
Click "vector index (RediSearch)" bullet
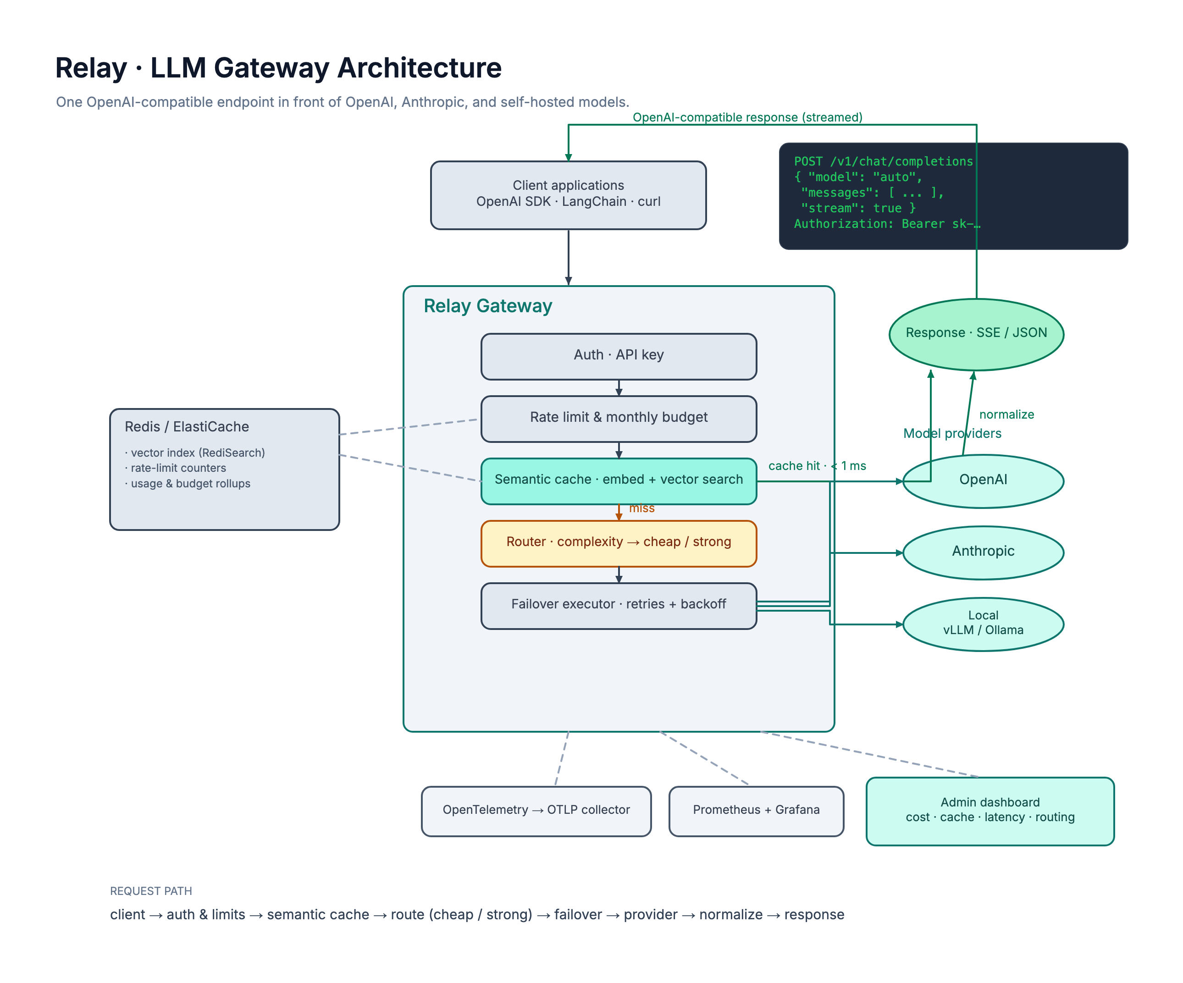[195, 453]
